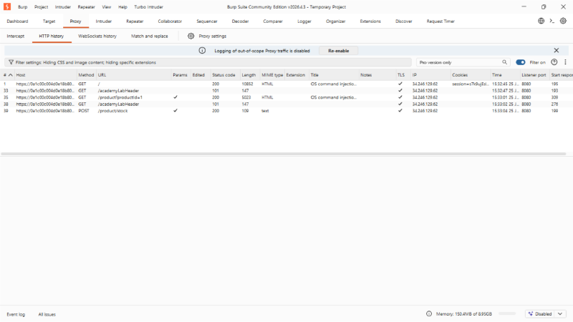573x322 pixels.
Task: Switch to the Repeater tab
Action: click(135, 21)
